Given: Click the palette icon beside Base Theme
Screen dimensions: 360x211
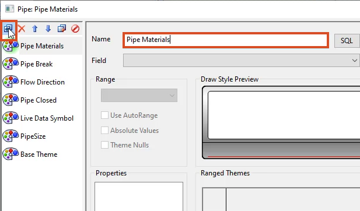Looking at the screenshot, I should (x=11, y=154).
